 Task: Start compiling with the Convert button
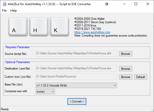pos(77,101)
